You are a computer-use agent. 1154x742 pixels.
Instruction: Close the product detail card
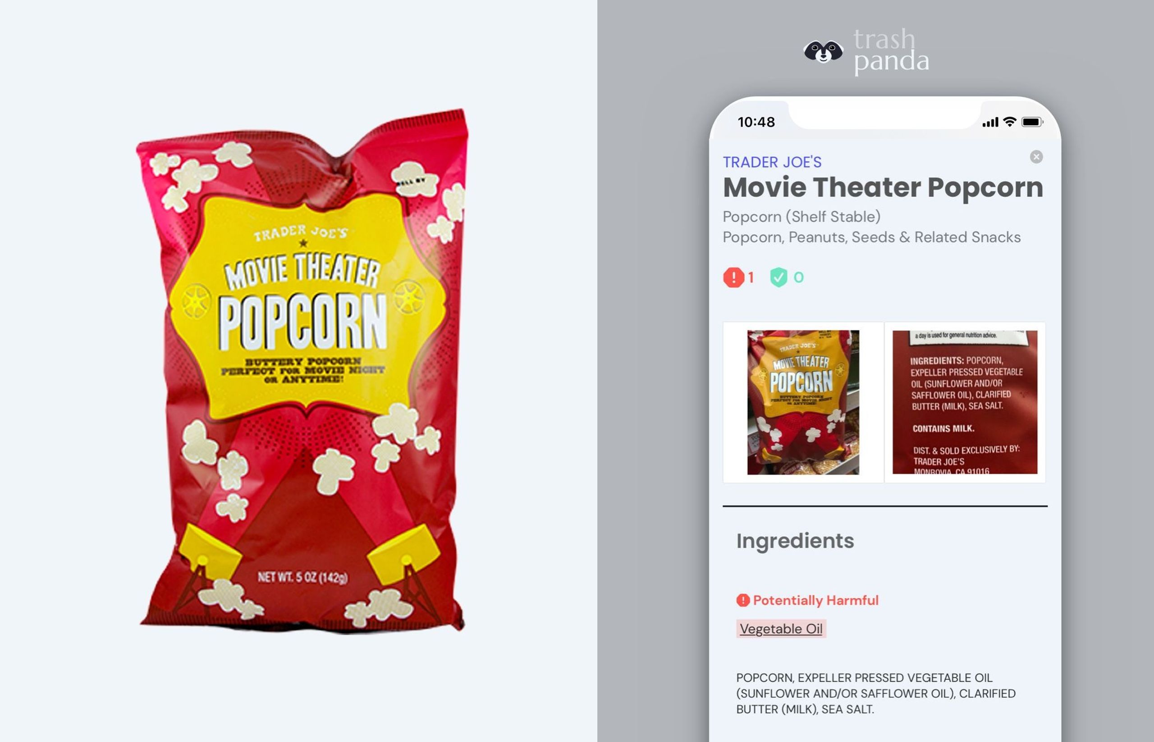1036,157
